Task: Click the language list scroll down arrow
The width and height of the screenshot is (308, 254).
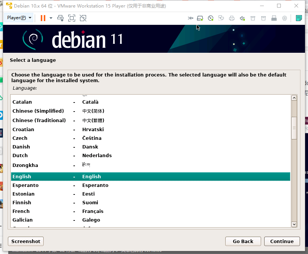Action: 294,224
